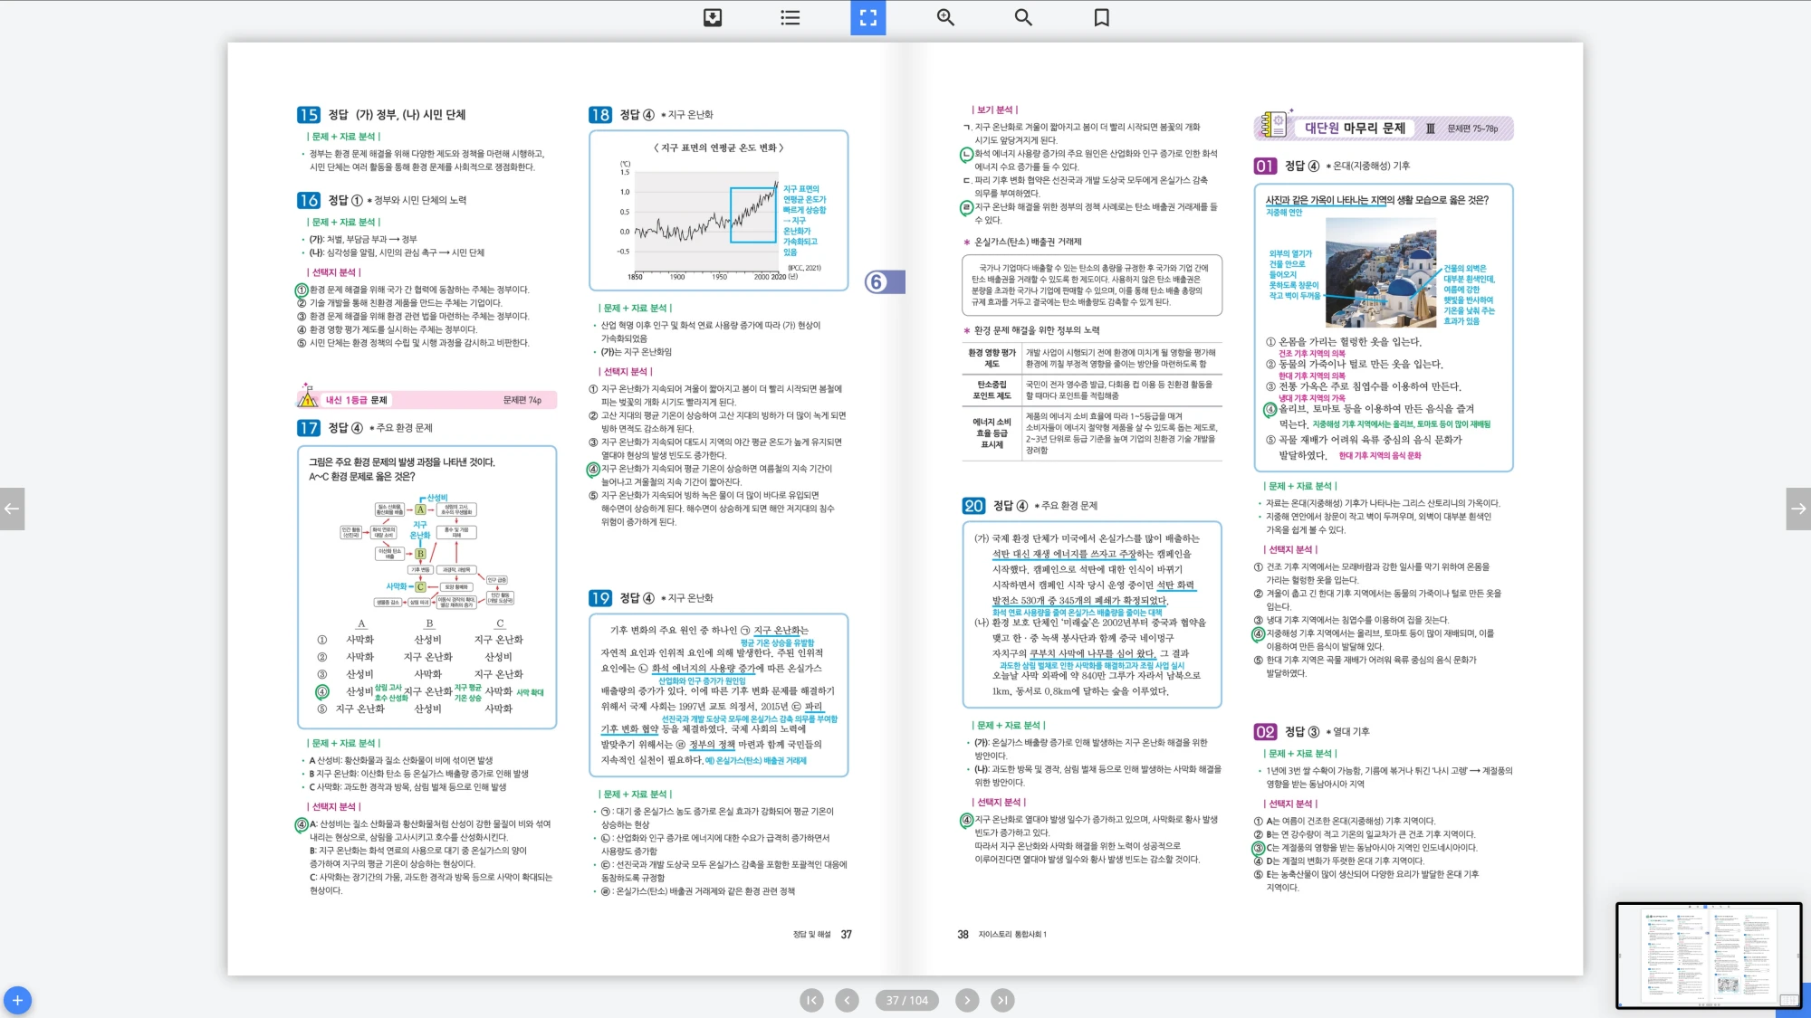Jump to the first page
This screenshot has height=1018, width=1811.
pyautogui.click(x=811, y=1000)
